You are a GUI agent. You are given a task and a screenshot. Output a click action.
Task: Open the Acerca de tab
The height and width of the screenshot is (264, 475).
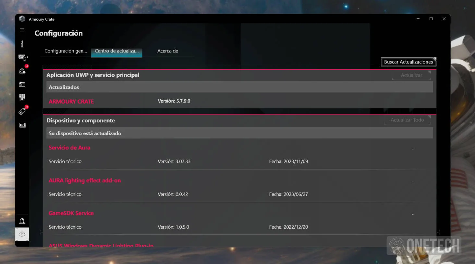[x=168, y=51]
